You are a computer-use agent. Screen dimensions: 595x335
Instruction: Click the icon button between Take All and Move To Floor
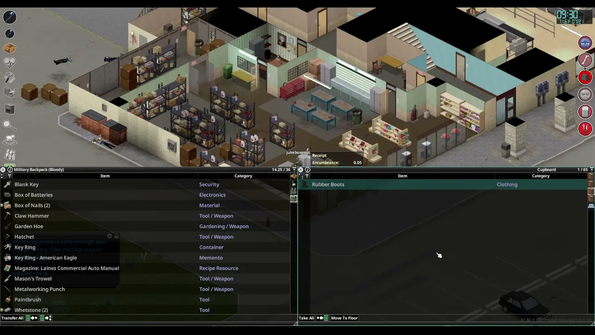click(x=323, y=318)
